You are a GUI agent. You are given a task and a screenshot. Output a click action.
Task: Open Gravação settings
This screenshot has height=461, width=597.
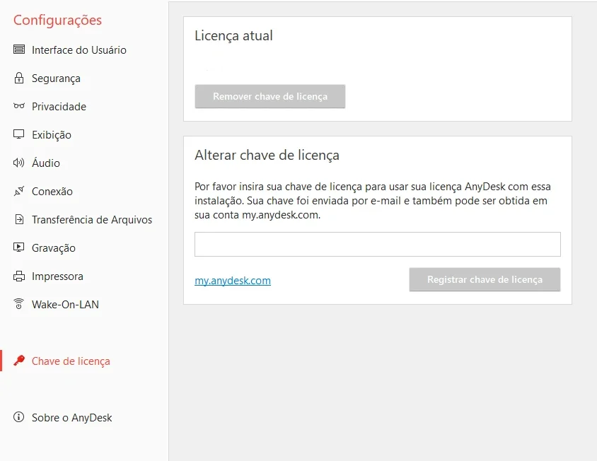pos(54,248)
